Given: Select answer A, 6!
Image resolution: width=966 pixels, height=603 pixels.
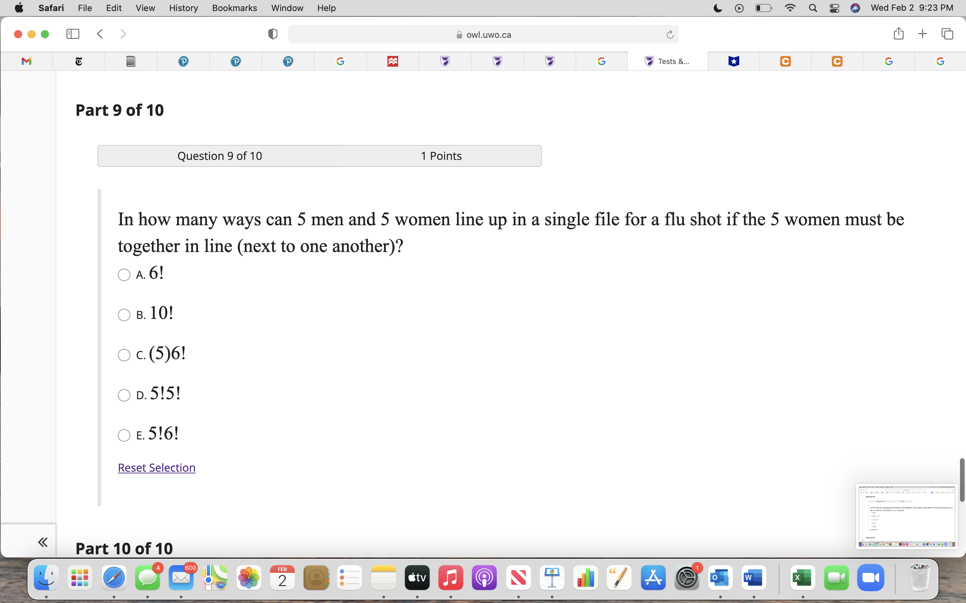Looking at the screenshot, I should tap(124, 274).
